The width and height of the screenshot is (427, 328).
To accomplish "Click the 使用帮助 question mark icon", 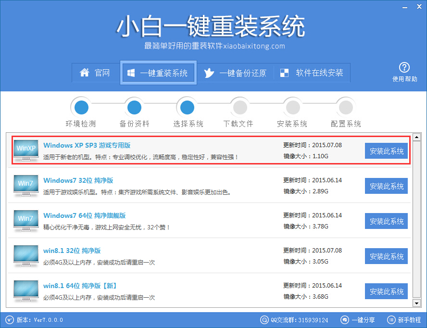I will [x=404, y=67].
